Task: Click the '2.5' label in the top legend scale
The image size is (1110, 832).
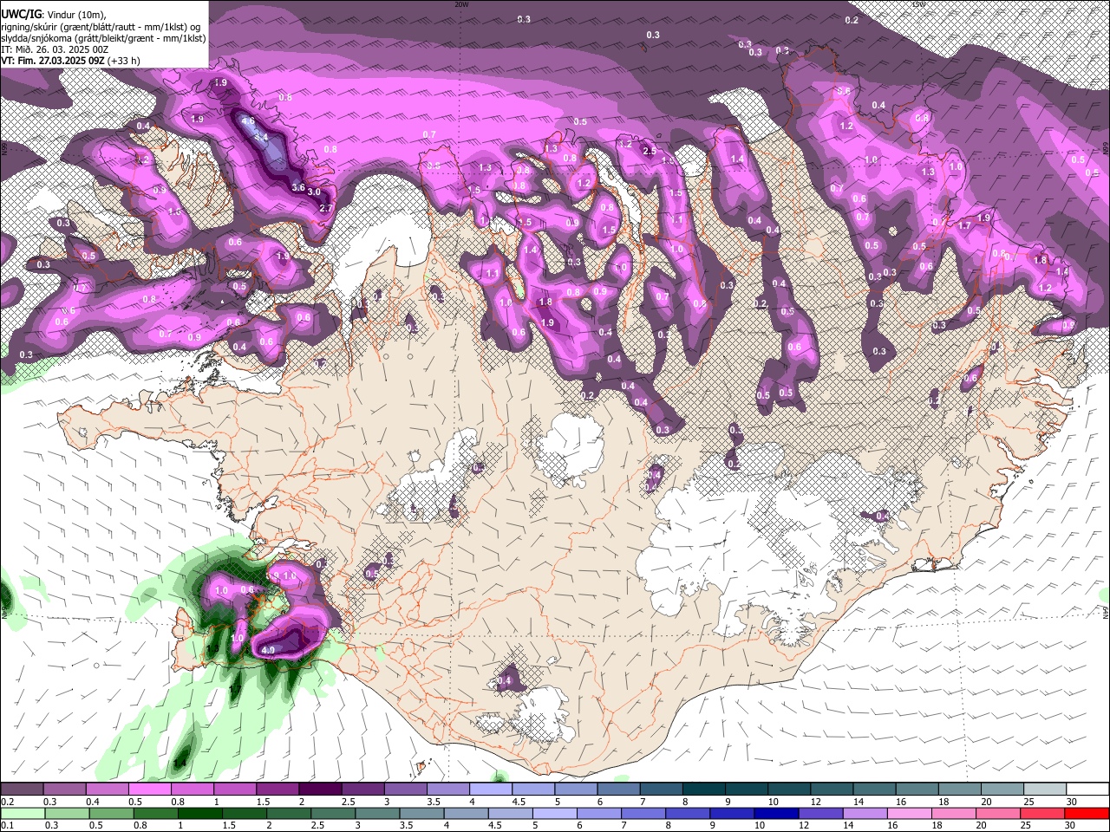Action: tap(348, 802)
